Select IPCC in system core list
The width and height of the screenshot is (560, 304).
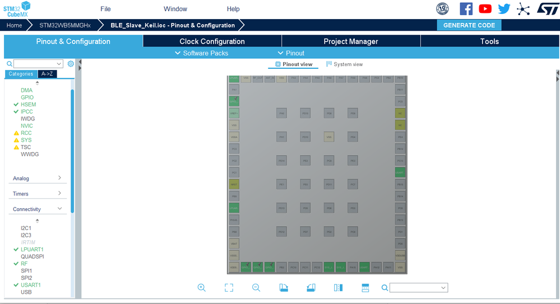point(27,111)
